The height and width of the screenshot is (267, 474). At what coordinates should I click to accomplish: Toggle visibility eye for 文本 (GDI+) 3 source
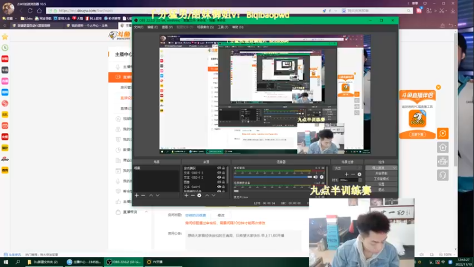click(x=219, y=173)
